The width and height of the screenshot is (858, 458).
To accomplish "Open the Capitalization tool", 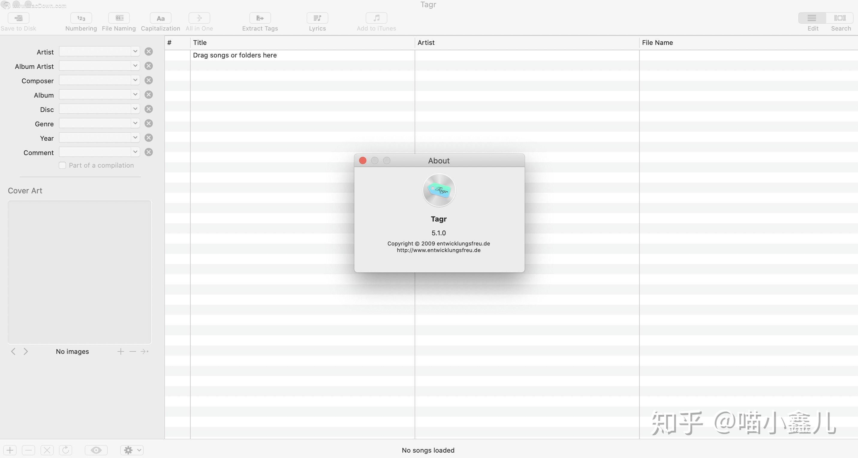I will (x=161, y=18).
